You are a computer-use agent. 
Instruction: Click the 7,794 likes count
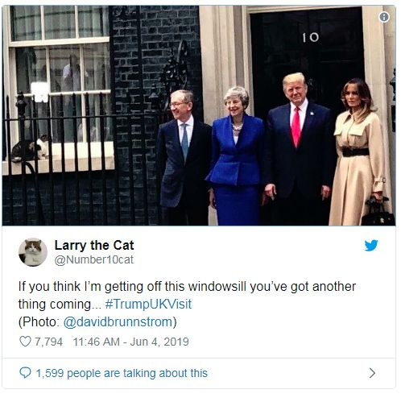(x=48, y=342)
